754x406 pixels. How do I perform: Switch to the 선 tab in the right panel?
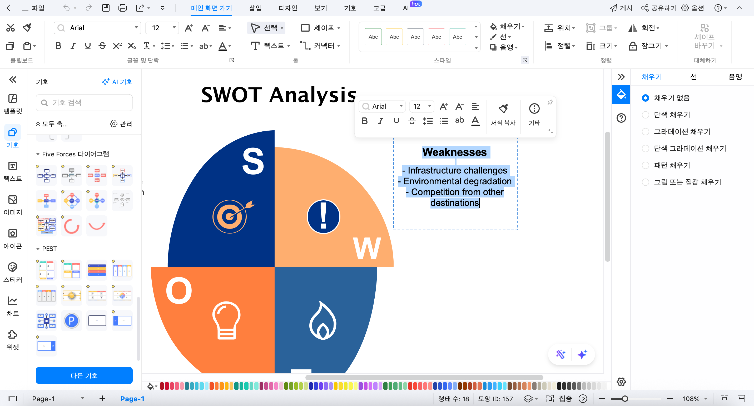point(693,77)
